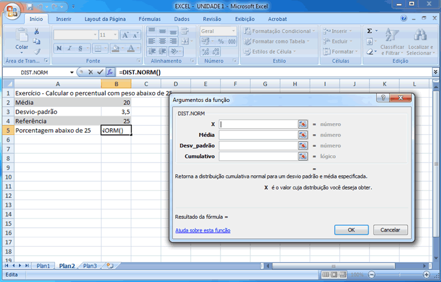Cancel the formula entry with X icon
The height and width of the screenshot is (282, 441).
click(90, 72)
